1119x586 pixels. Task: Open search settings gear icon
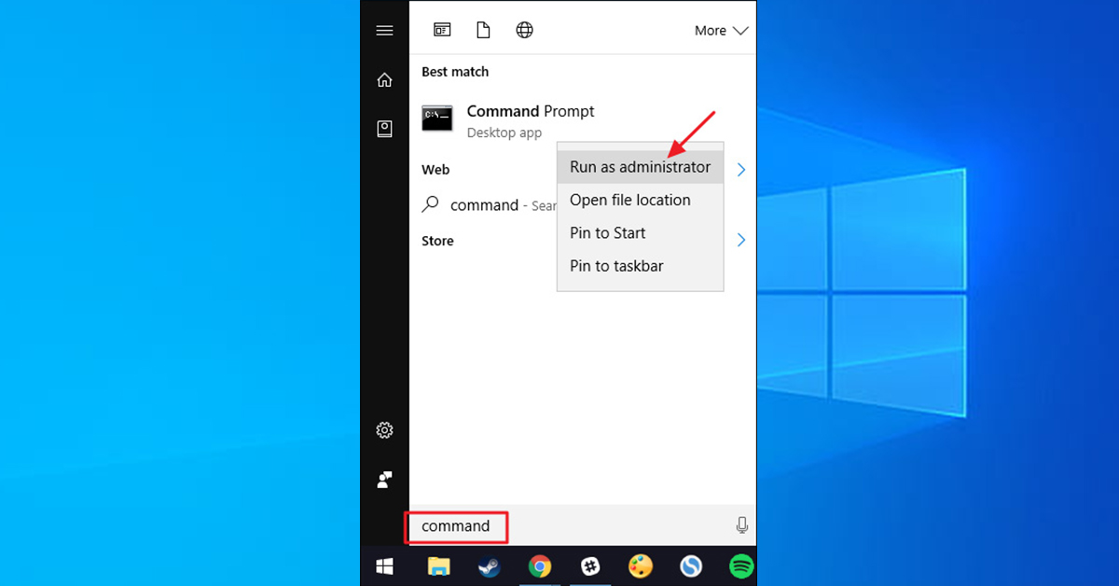pos(384,430)
